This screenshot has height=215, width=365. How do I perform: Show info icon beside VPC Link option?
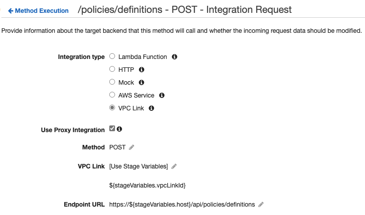(151, 108)
